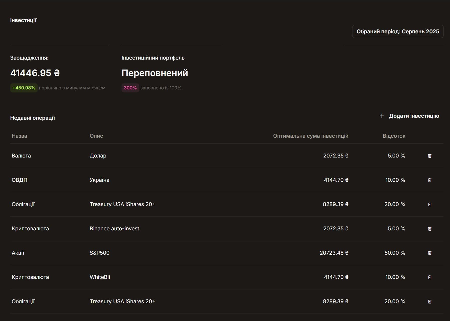Remove the WhiteBit Криптовалюта investment
Screen dimensions: 450x321
pyautogui.click(x=430, y=277)
